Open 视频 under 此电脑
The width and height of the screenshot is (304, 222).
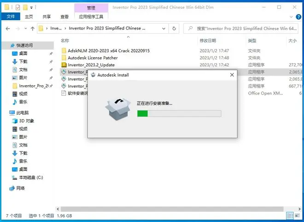[23, 129]
